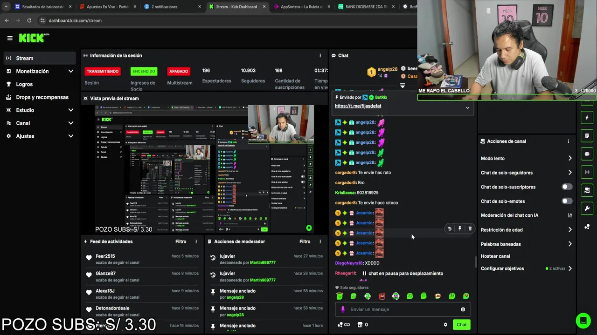Click the Kick logo
The width and height of the screenshot is (597, 335).
pyautogui.click(x=34, y=38)
